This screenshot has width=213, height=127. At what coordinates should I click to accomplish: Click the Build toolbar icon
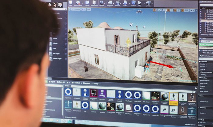[125, 3]
